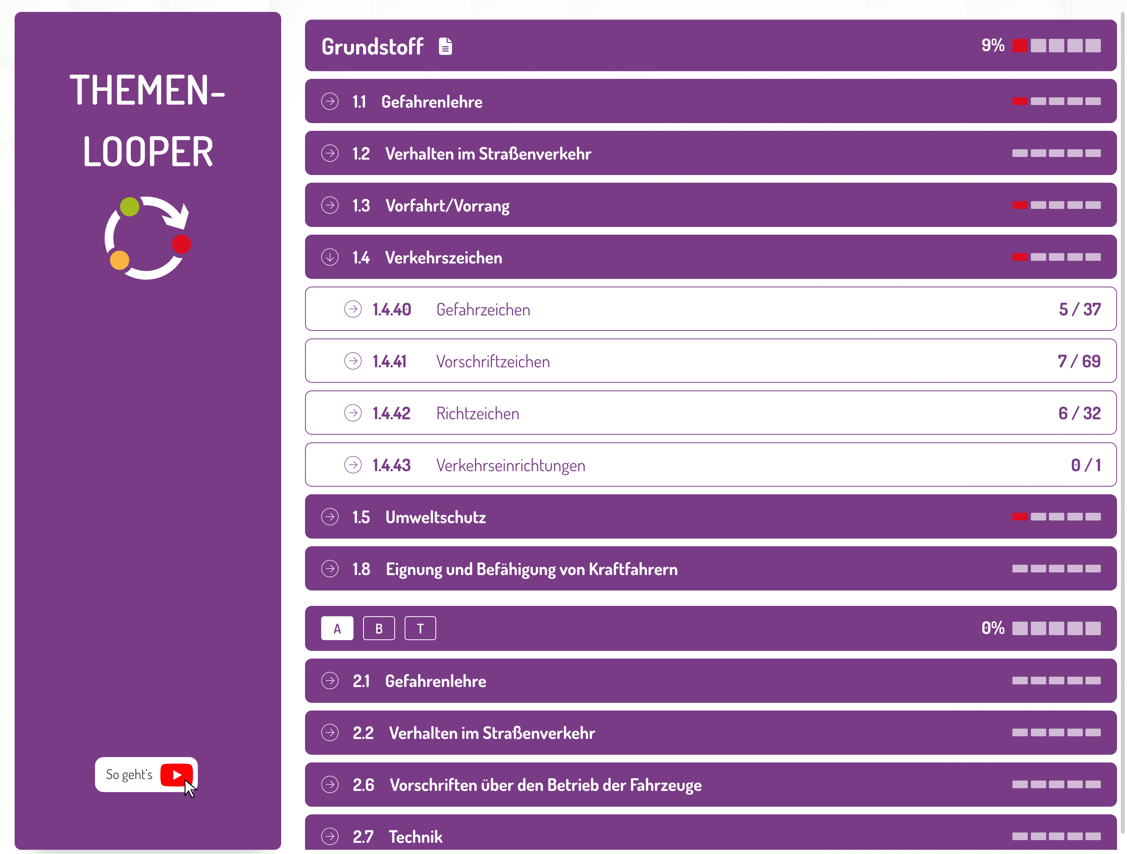Click the Themen-Looper circular arrow logo
The height and width of the screenshot is (854, 1127).
148,237
